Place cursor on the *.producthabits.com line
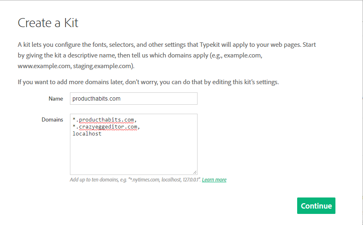 (x=105, y=119)
